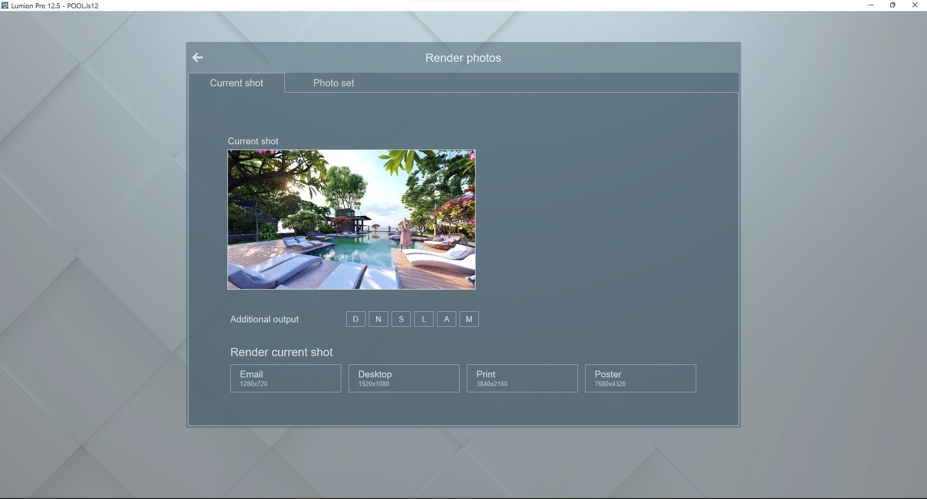Render at Print 3840x2160 resolution
This screenshot has width=927, height=499.
click(x=522, y=378)
